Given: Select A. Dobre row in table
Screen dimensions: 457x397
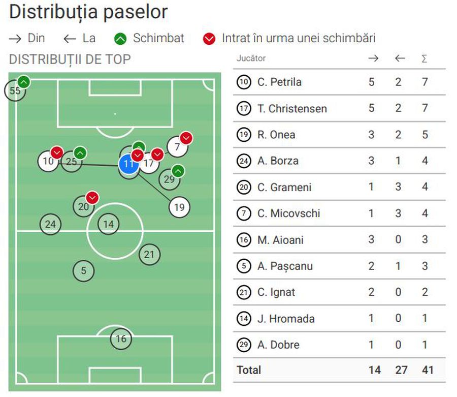Looking at the screenshot, I should pyautogui.click(x=339, y=345).
